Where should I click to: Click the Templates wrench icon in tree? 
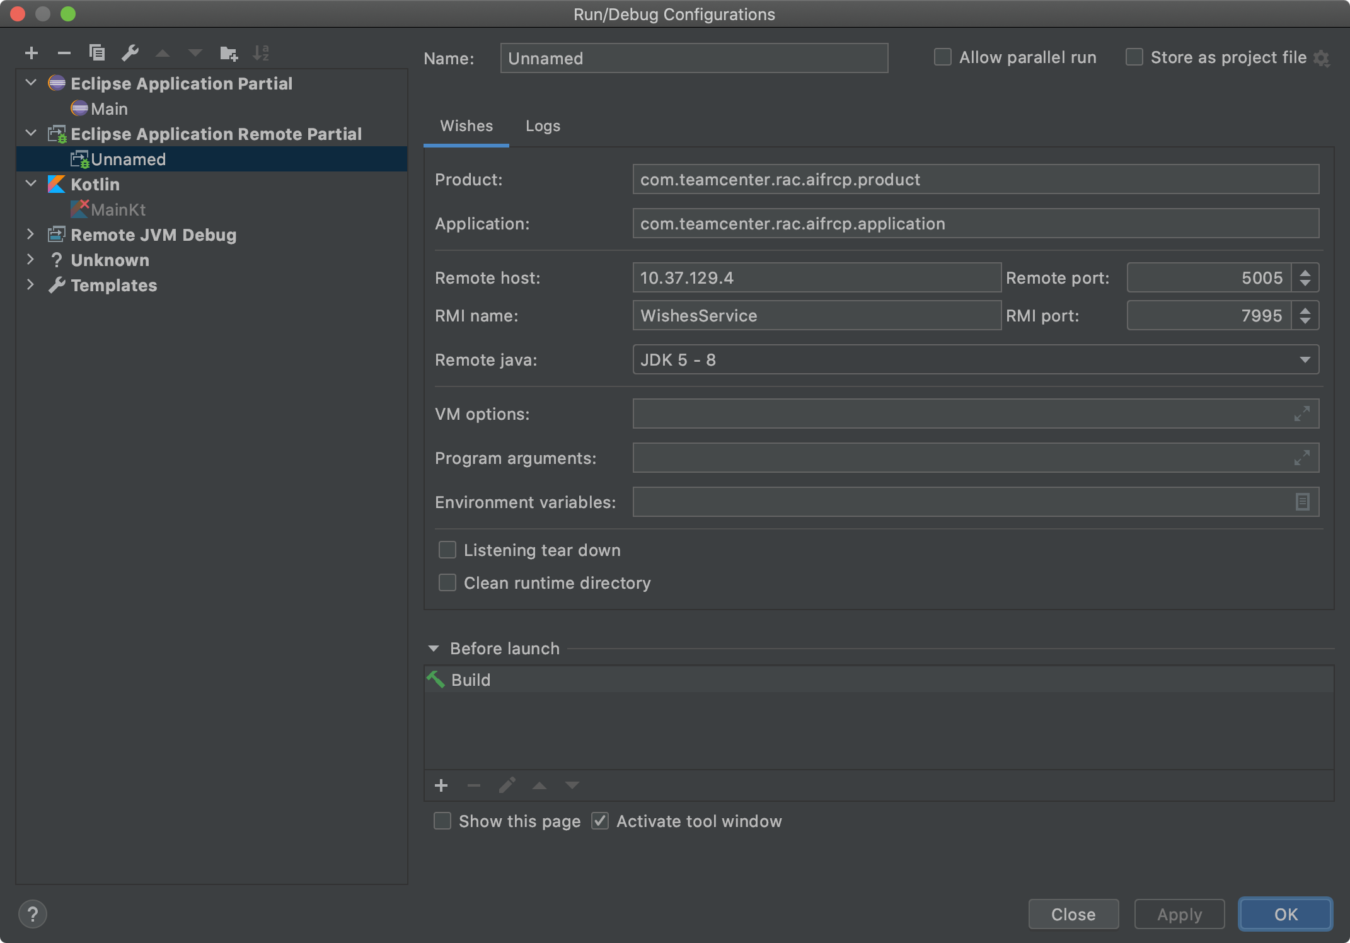[57, 285]
